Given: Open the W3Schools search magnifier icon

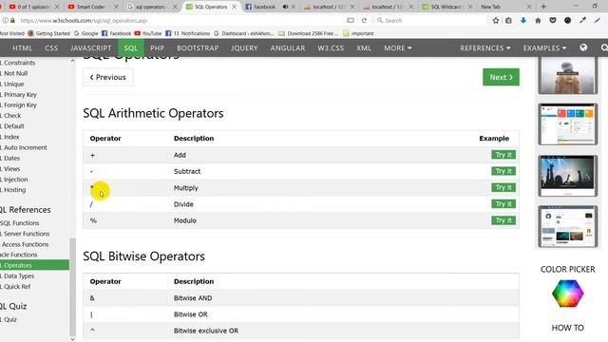Looking at the screenshot, I should [604, 47].
